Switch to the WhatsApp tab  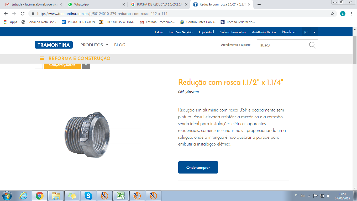(96, 4)
